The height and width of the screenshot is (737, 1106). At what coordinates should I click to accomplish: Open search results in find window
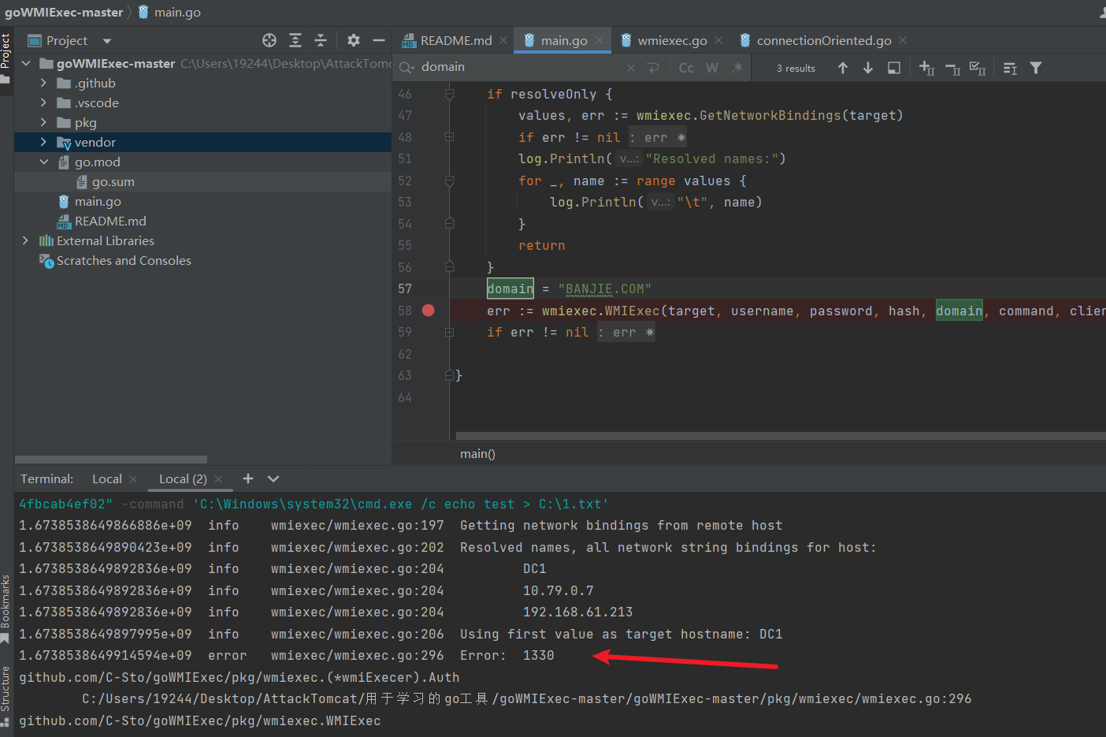[x=894, y=68]
